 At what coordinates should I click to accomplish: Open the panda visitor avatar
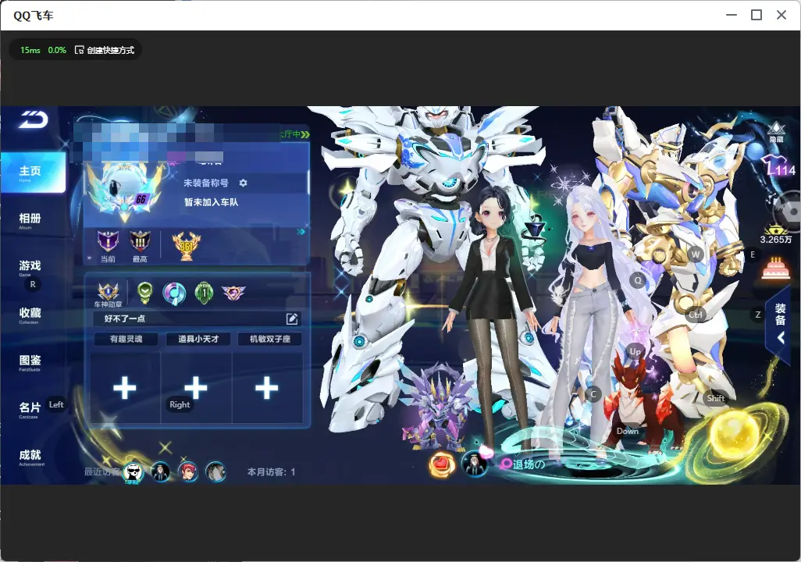tap(133, 471)
